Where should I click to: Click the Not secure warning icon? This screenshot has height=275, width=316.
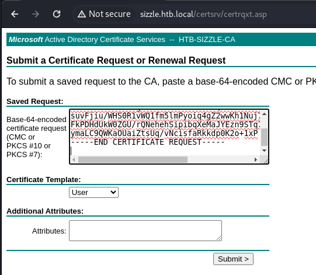82,14
